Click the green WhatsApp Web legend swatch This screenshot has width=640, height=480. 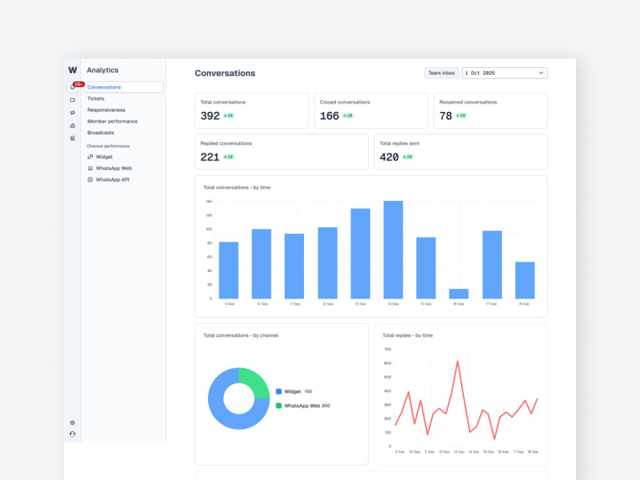[279, 406]
